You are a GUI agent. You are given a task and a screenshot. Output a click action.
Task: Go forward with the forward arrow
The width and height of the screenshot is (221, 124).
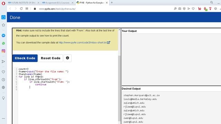16,9
